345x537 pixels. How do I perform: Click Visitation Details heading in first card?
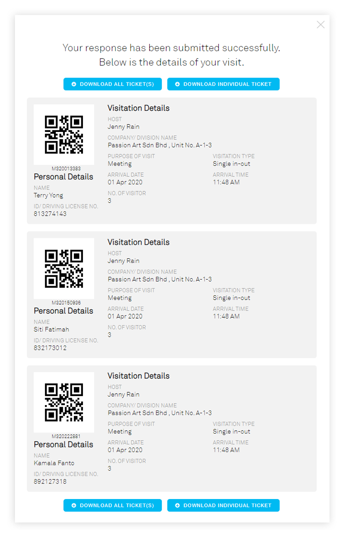tap(139, 108)
